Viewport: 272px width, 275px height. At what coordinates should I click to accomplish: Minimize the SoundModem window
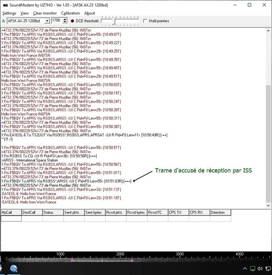[x=235, y=5]
